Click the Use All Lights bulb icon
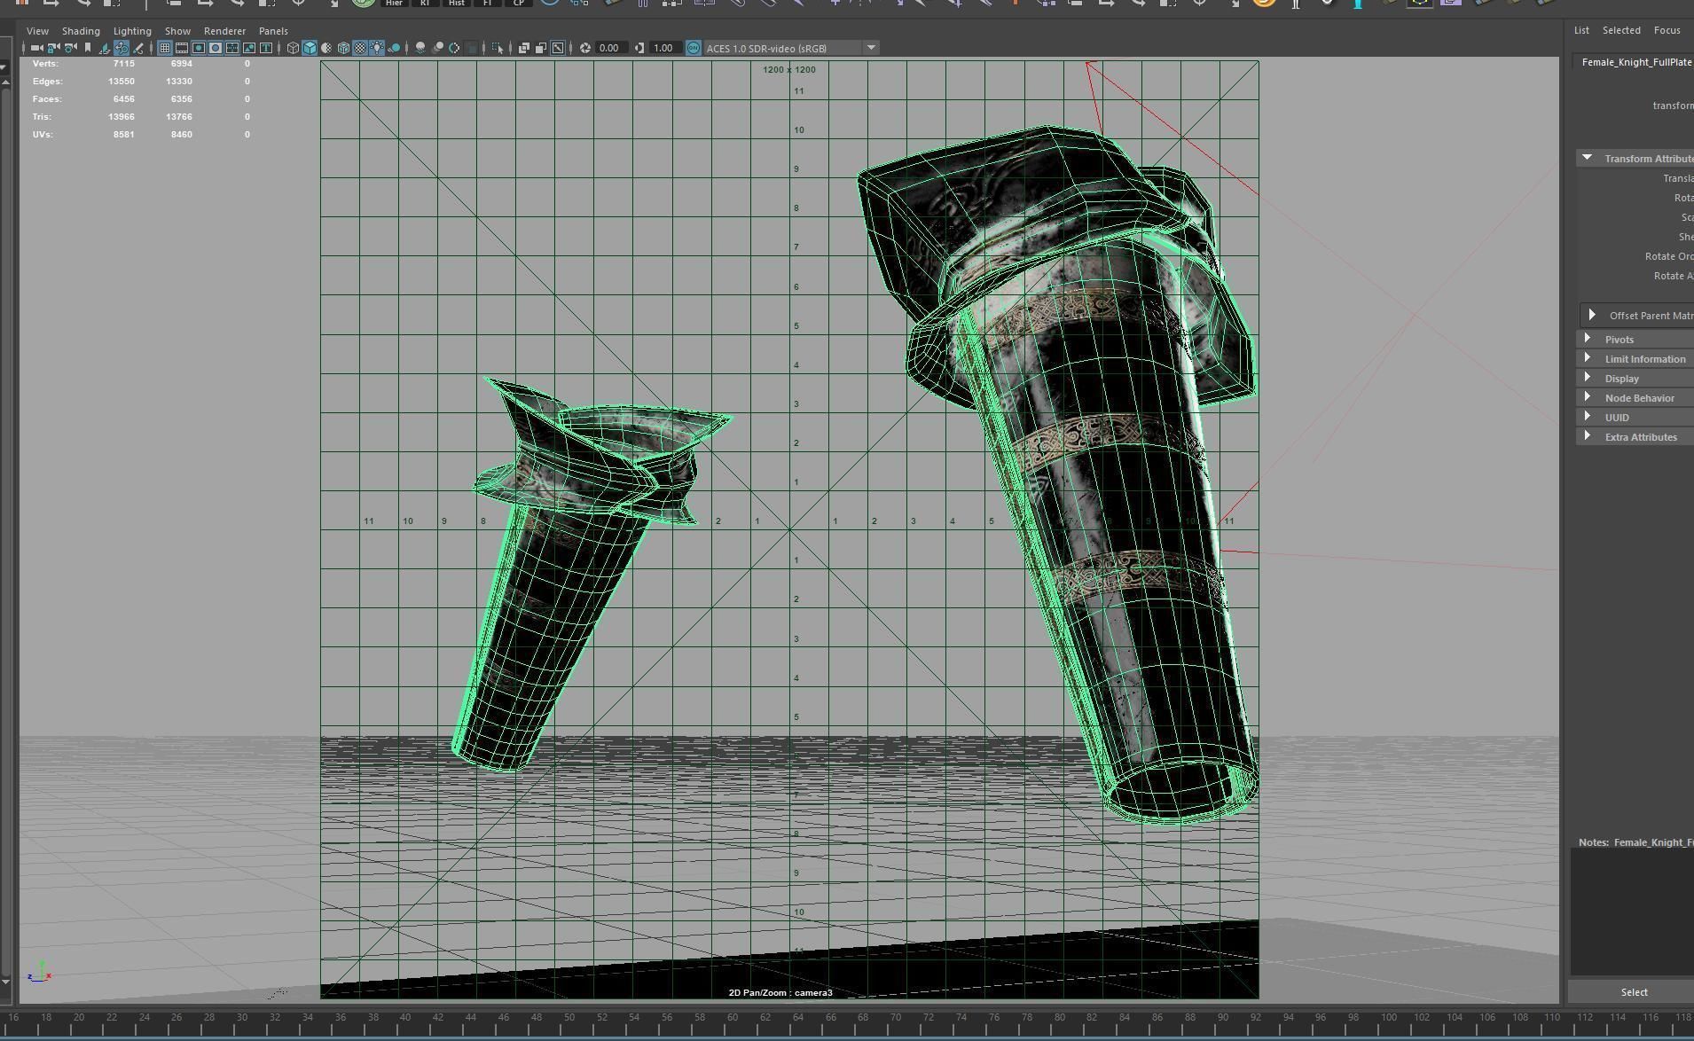This screenshot has height=1041, width=1694. click(377, 48)
